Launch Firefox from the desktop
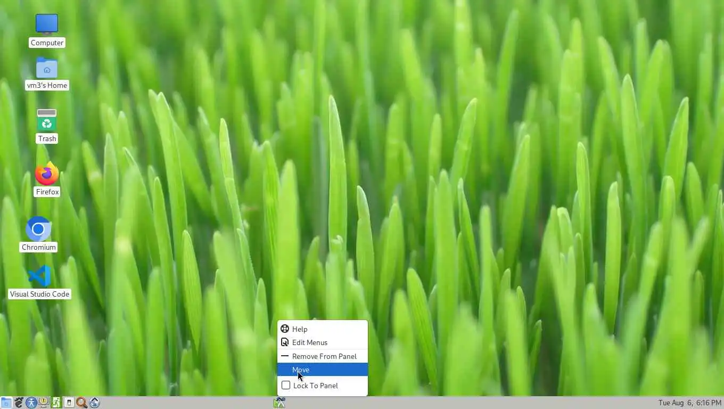The width and height of the screenshot is (724, 409). [47, 174]
